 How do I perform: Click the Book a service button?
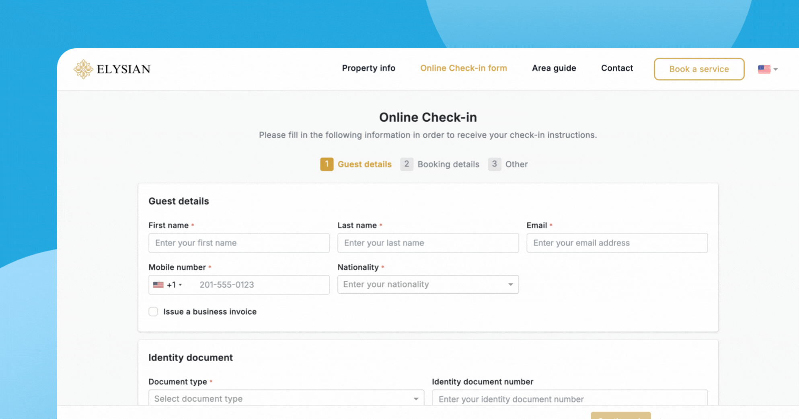coord(699,69)
